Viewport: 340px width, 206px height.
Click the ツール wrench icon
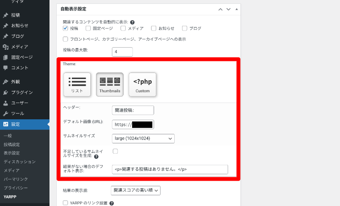pos(6,113)
